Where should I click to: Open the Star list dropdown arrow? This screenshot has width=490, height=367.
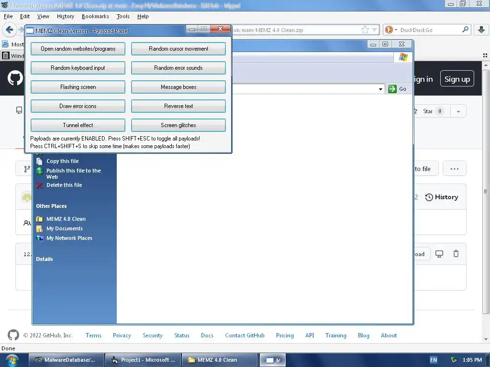click(458, 111)
